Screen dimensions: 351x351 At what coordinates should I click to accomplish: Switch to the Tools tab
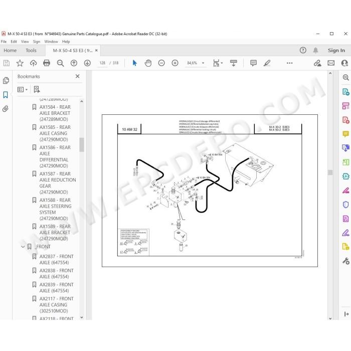click(x=31, y=50)
